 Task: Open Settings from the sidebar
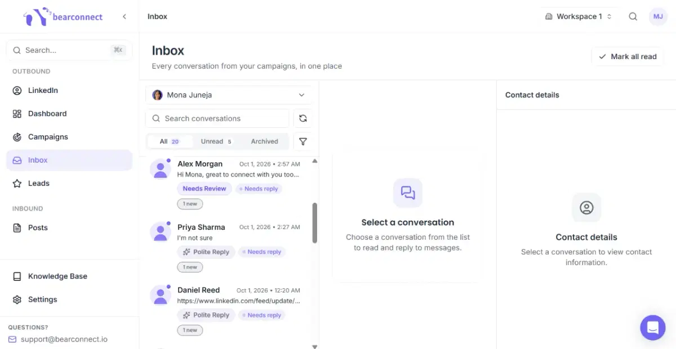pos(69,299)
